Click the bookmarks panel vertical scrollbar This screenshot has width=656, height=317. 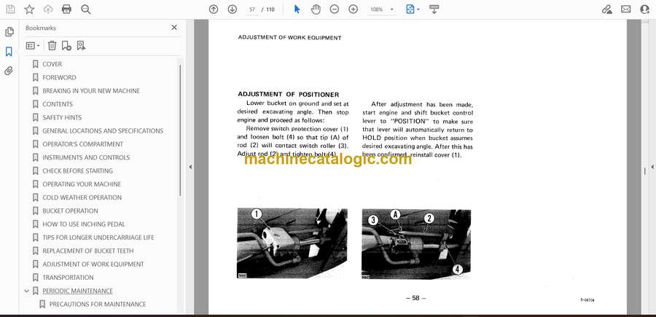(180, 130)
